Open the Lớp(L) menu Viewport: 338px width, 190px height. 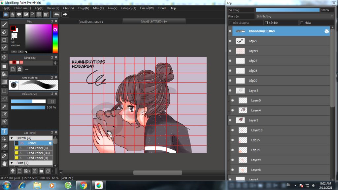click(x=39, y=8)
